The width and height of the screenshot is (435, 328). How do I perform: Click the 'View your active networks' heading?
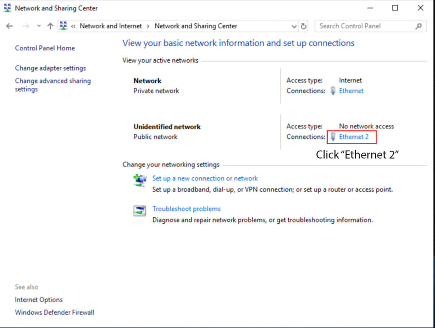pos(160,60)
